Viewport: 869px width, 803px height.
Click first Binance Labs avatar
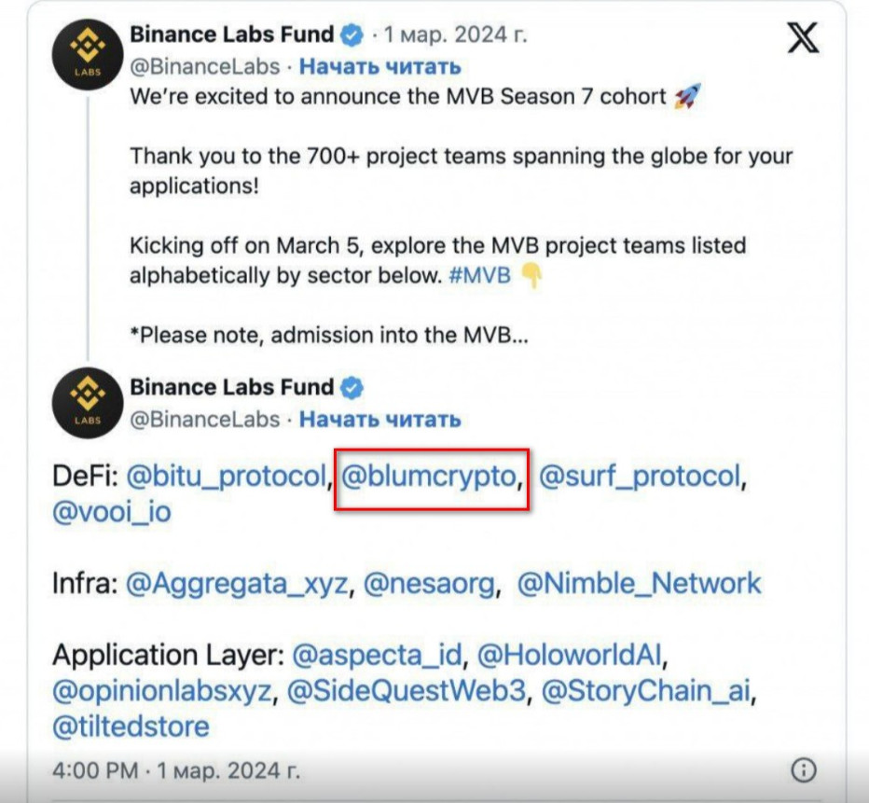[x=87, y=54]
